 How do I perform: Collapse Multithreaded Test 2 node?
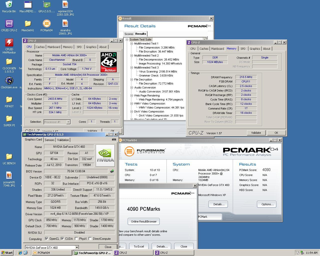tap(131, 55)
